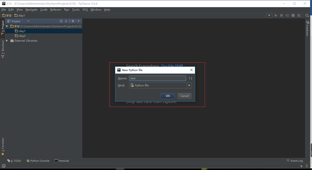The image size is (312, 170).
Task: Click the Run button in the toolbar
Action: point(276,15)
